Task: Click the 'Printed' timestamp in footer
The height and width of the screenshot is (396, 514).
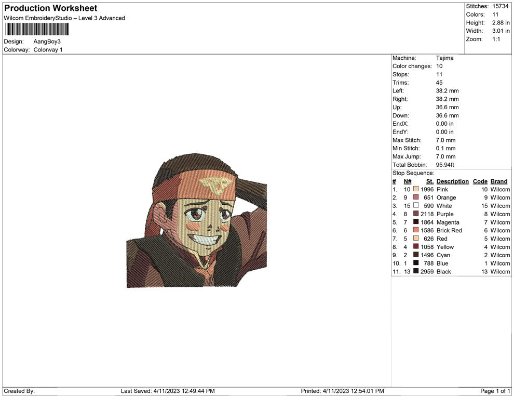Action: tap(343, 391)
